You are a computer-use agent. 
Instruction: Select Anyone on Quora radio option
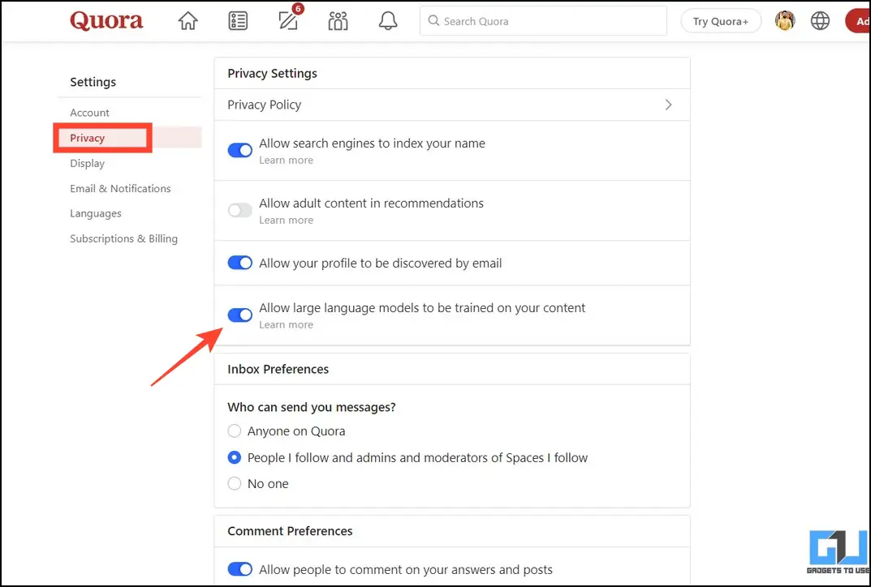235,431
